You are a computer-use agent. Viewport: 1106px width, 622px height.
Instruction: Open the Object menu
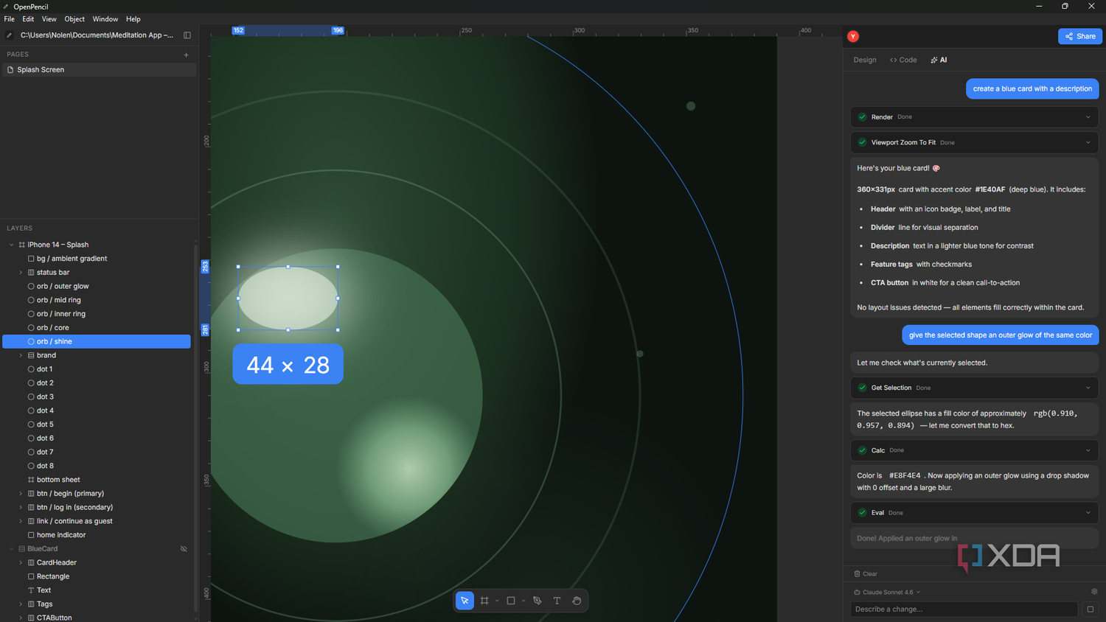pos(74,19)
